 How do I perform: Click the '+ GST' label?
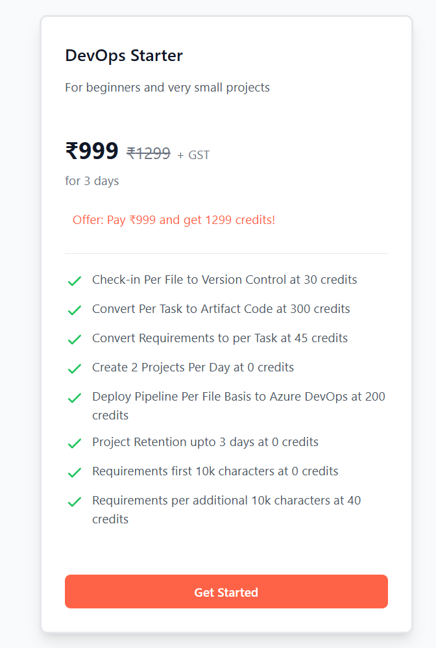pos(193,155)
